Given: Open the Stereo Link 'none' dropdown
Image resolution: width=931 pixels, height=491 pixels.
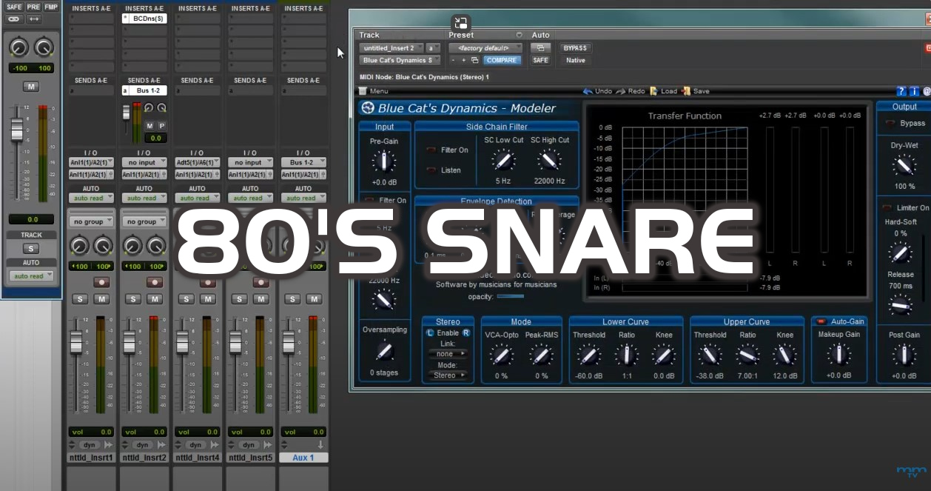Looking at the screenshot, I should click(x=447, y=354).
